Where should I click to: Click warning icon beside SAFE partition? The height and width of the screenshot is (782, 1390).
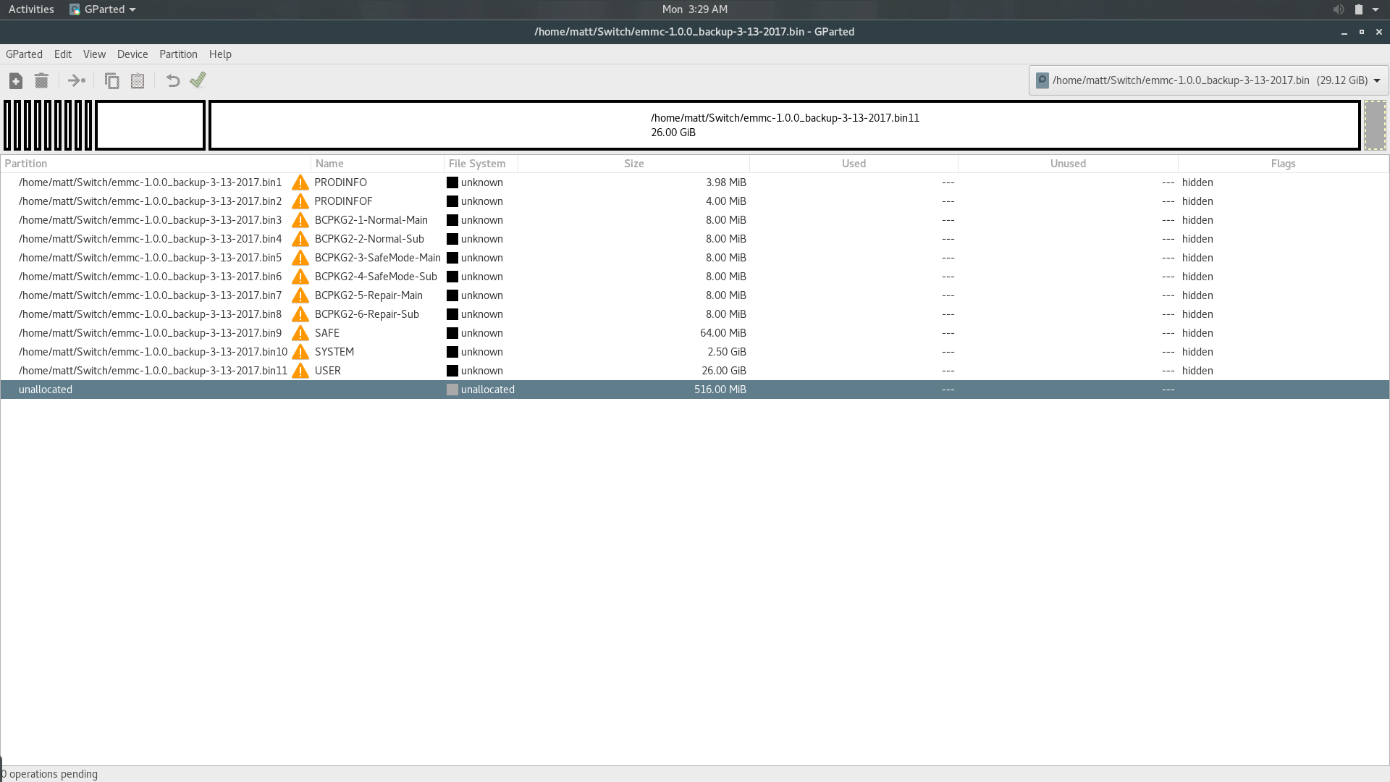pos(300,333)
